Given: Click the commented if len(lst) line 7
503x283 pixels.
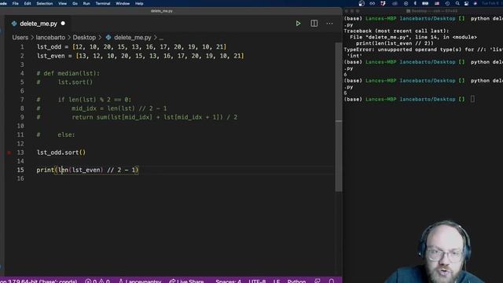Looking at the screenshot, I should [84, 100].
